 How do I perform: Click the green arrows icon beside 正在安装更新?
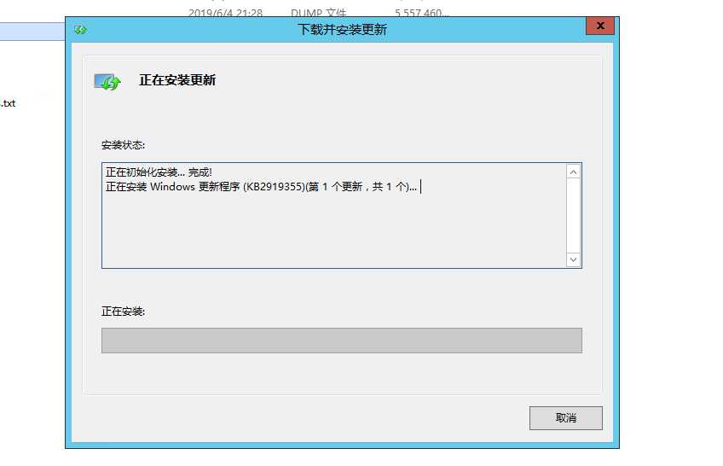click(107, 82)
